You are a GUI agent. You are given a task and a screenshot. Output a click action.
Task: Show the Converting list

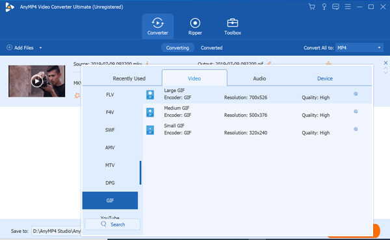(177, 47)
